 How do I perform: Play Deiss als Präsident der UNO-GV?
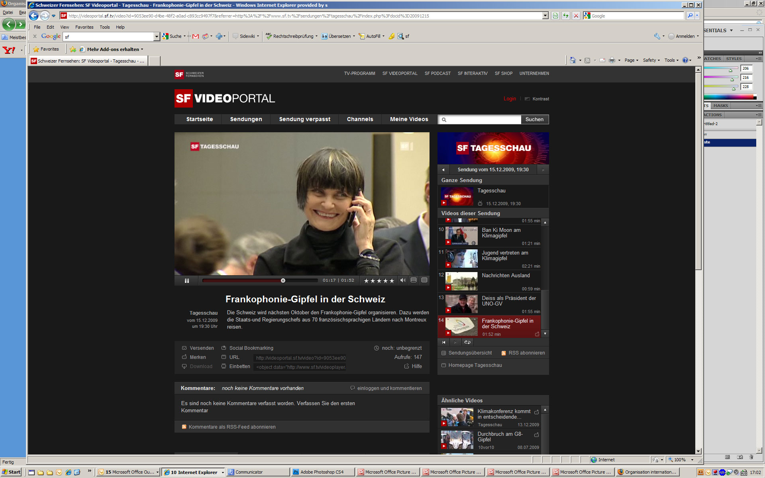coord(461,304)
